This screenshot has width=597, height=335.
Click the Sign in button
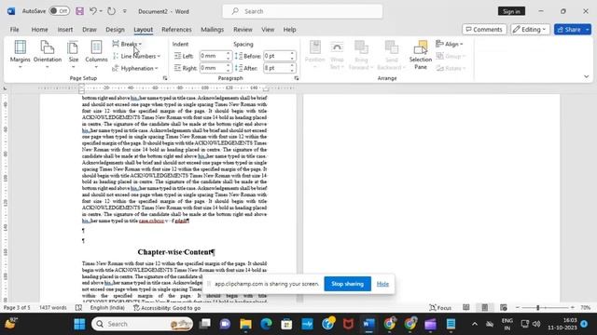coord(511,11)
